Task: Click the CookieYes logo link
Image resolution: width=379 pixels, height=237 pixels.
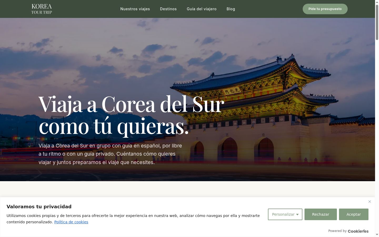Action: [358, 231]
